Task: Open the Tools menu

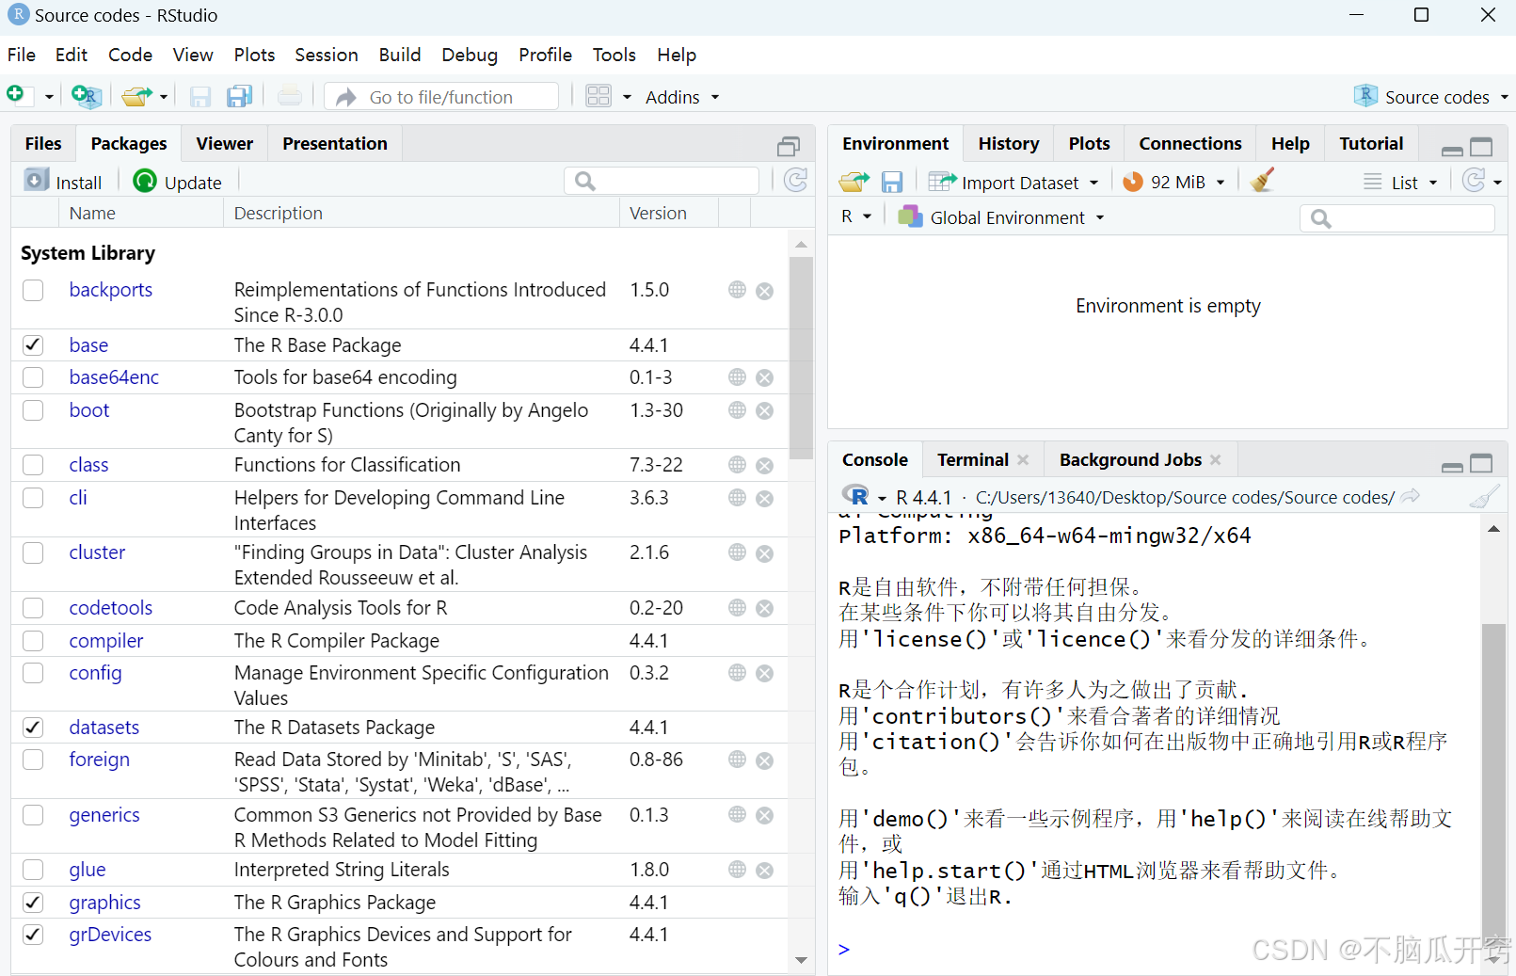Action: [x=614, y=55]
